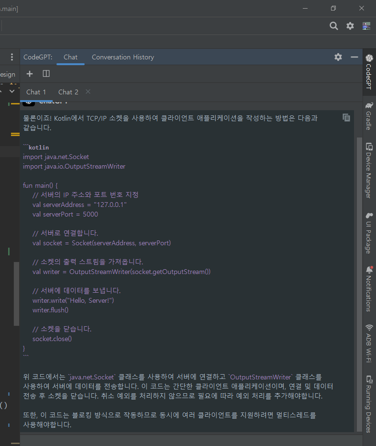Switch to the Chat tab
Image resolution: width=376 pixels, height=446 pixels.
[x=70, y=57]
